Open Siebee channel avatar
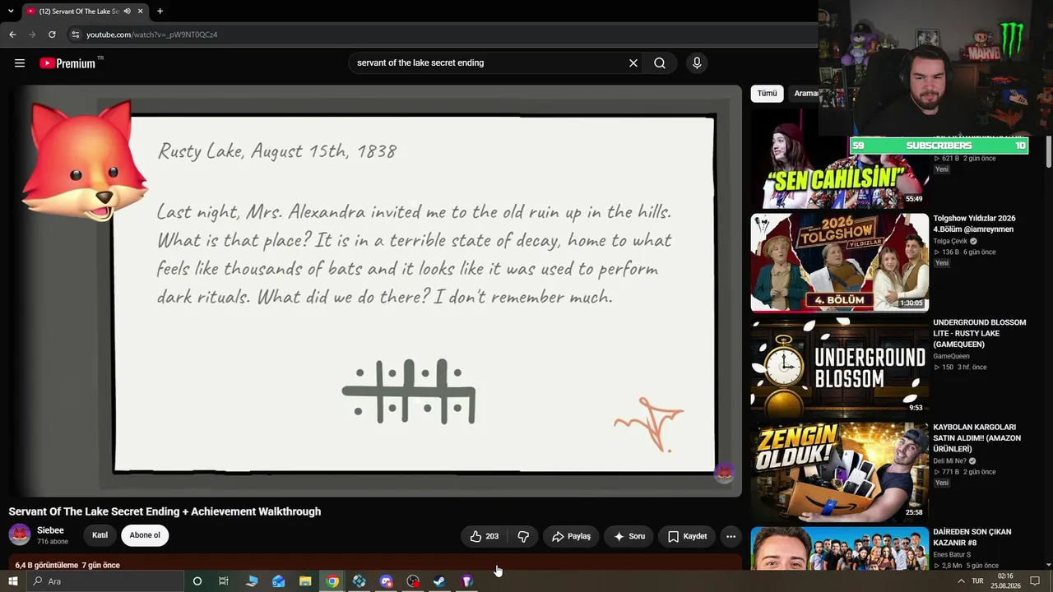This screenshot has width=1053, height=592. (20, 535)
